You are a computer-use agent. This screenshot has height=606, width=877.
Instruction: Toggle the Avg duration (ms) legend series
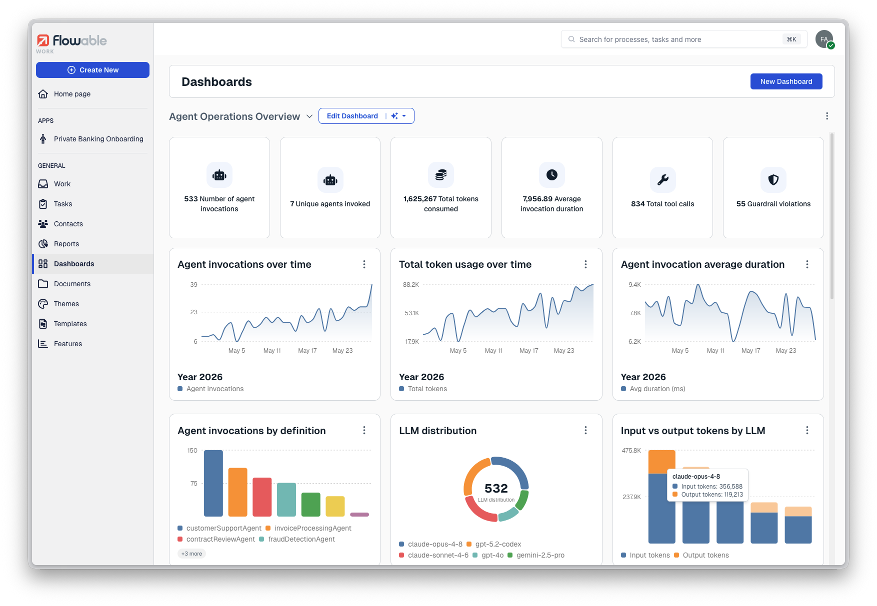tap(653, 389)
